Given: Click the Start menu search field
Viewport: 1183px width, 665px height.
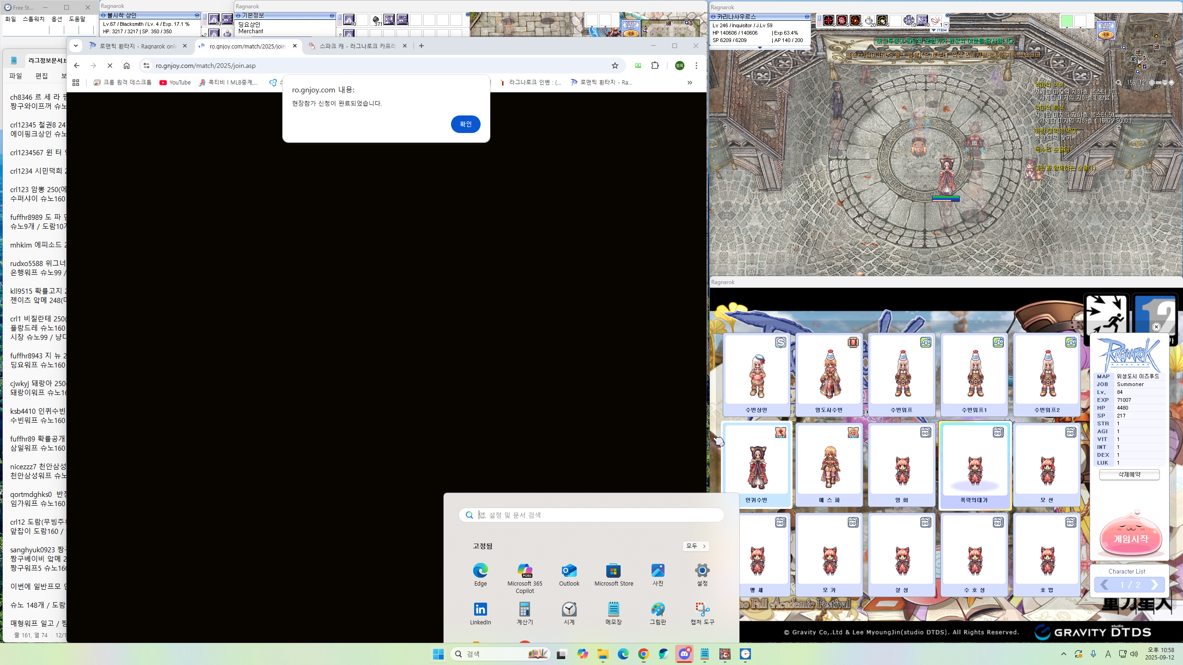Looking at the screenshot, I should [x=591, y=515].
